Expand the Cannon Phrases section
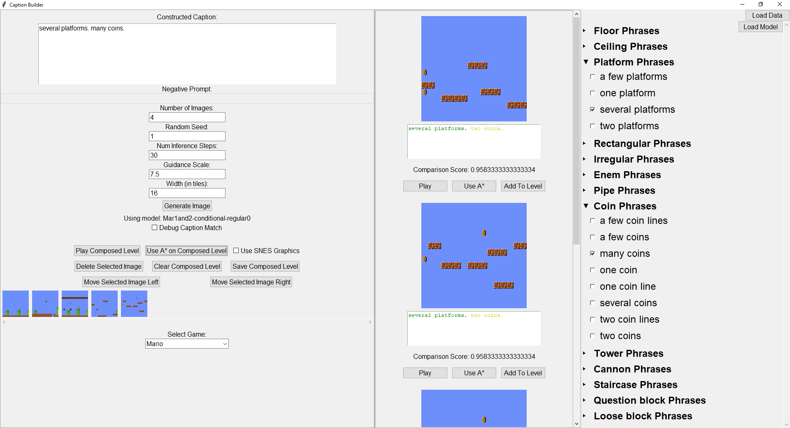Screen dimensions: 790x428 [584, 369]
